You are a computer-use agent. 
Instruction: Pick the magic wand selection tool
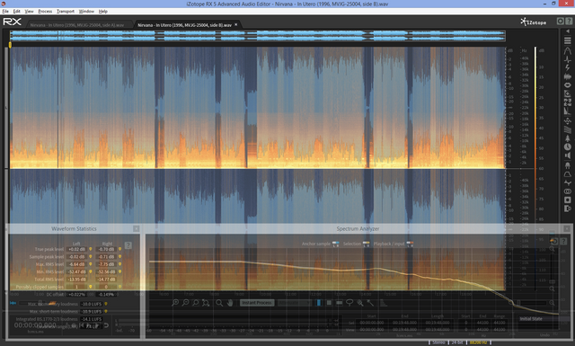coord(370,303)
